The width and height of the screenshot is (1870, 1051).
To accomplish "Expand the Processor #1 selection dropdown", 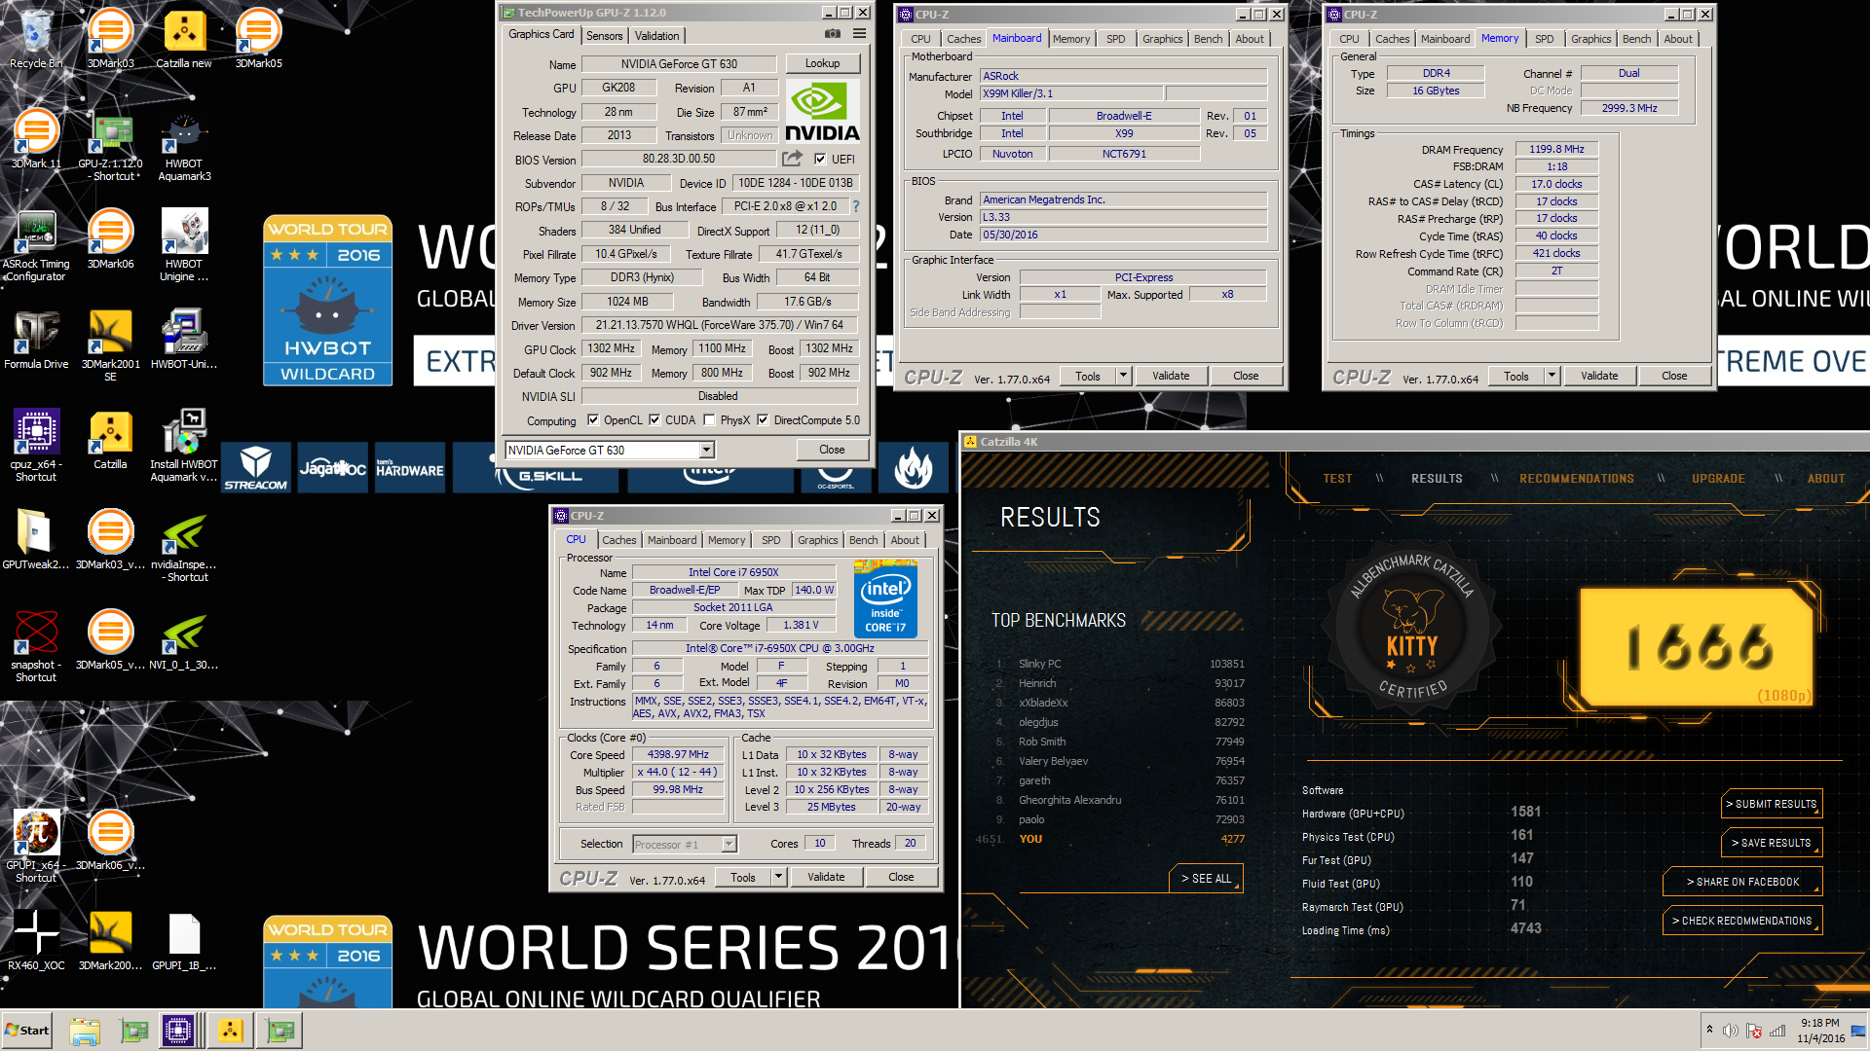I will pos(729,845).
